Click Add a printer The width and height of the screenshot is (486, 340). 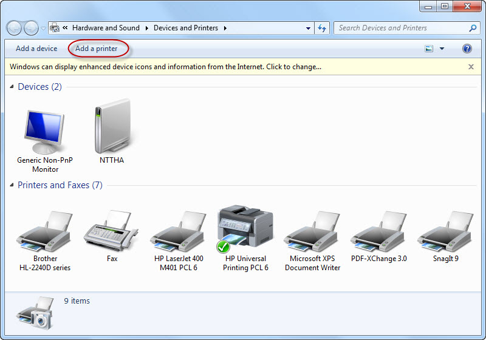coord(97,49)
